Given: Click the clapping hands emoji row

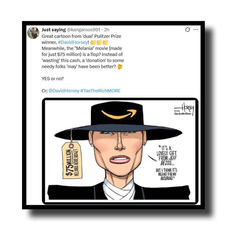Looking at the screenshot, I should click(99, 42).
